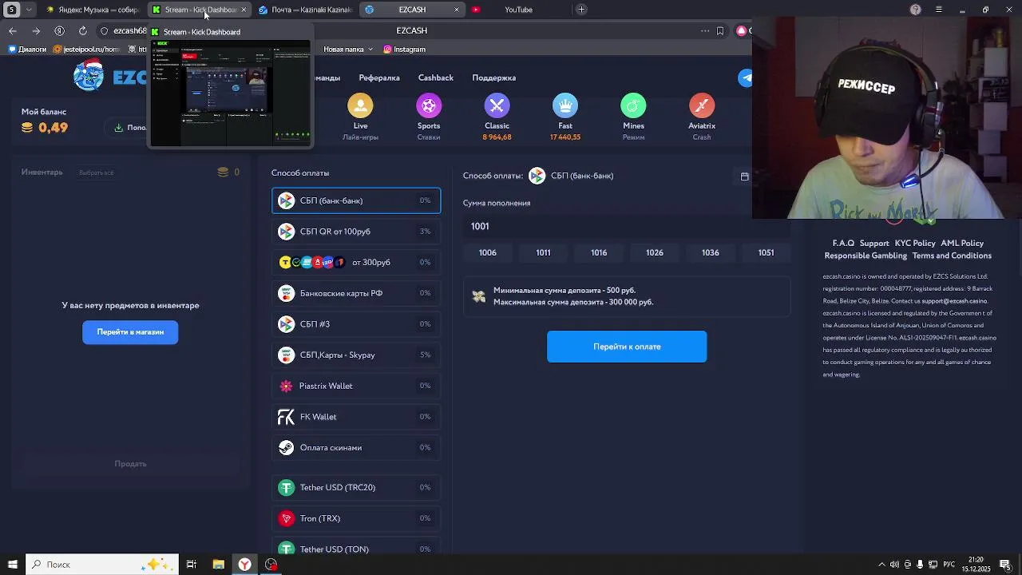Click the Telegram icon in site header
Screen dimensions: 1022x575
tap(746, 77)
